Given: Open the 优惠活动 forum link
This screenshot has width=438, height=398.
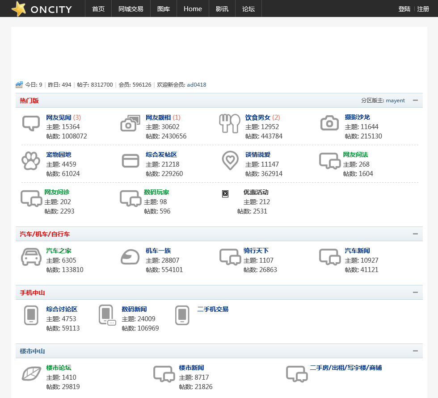Looking at the screenshot, I should click(256, 192).
